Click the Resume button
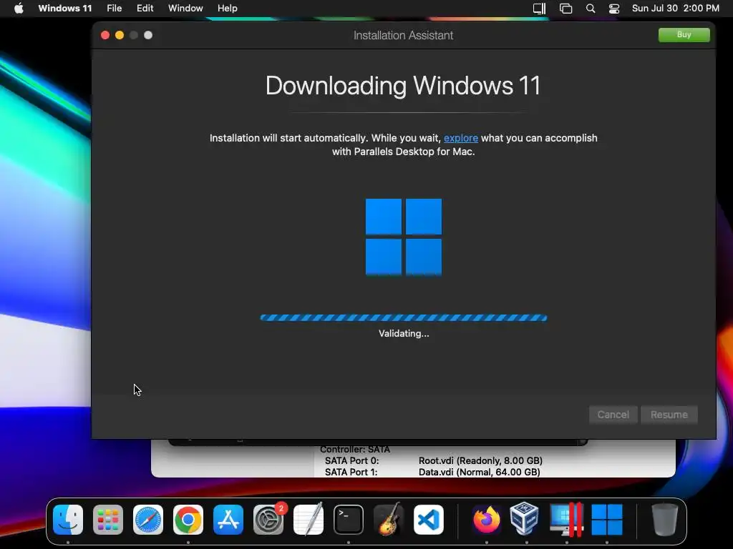The width and height of the screenshot is (733, 549). coord(669,415)
